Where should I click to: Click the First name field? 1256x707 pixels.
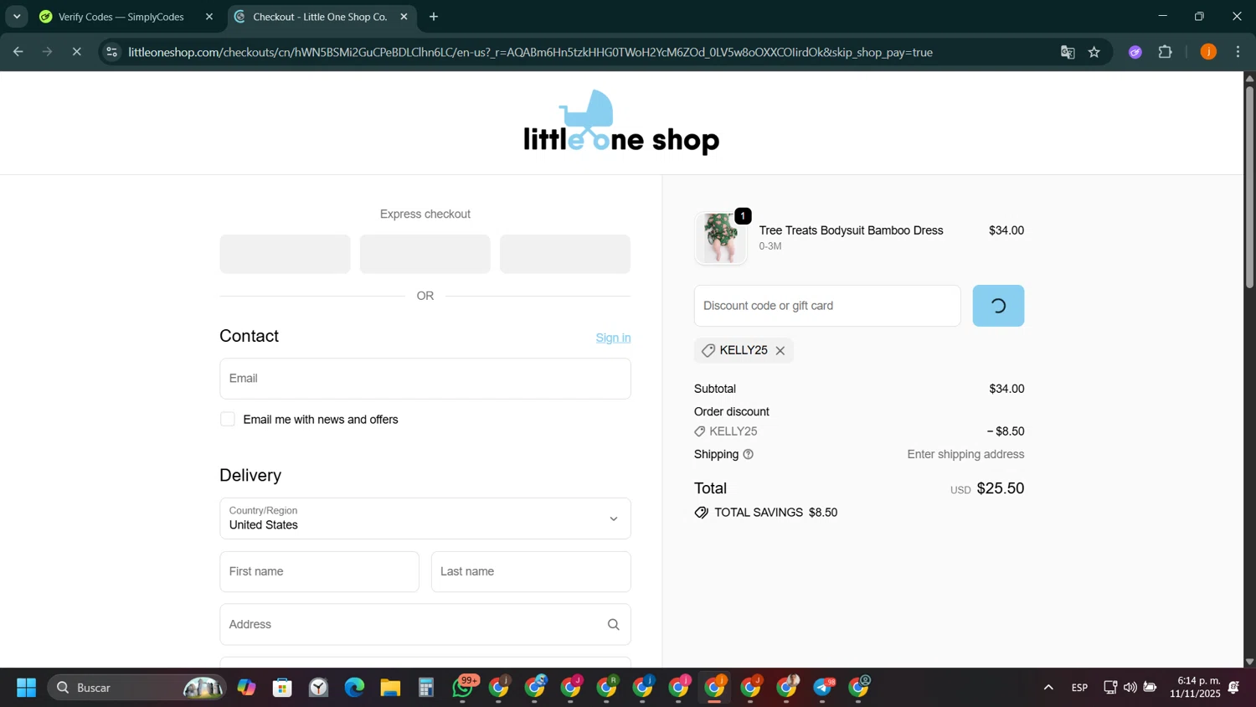click(319, 572)
